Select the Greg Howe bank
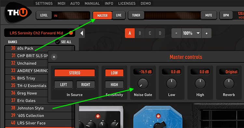The image size is (244, 128). click(27, 93)
